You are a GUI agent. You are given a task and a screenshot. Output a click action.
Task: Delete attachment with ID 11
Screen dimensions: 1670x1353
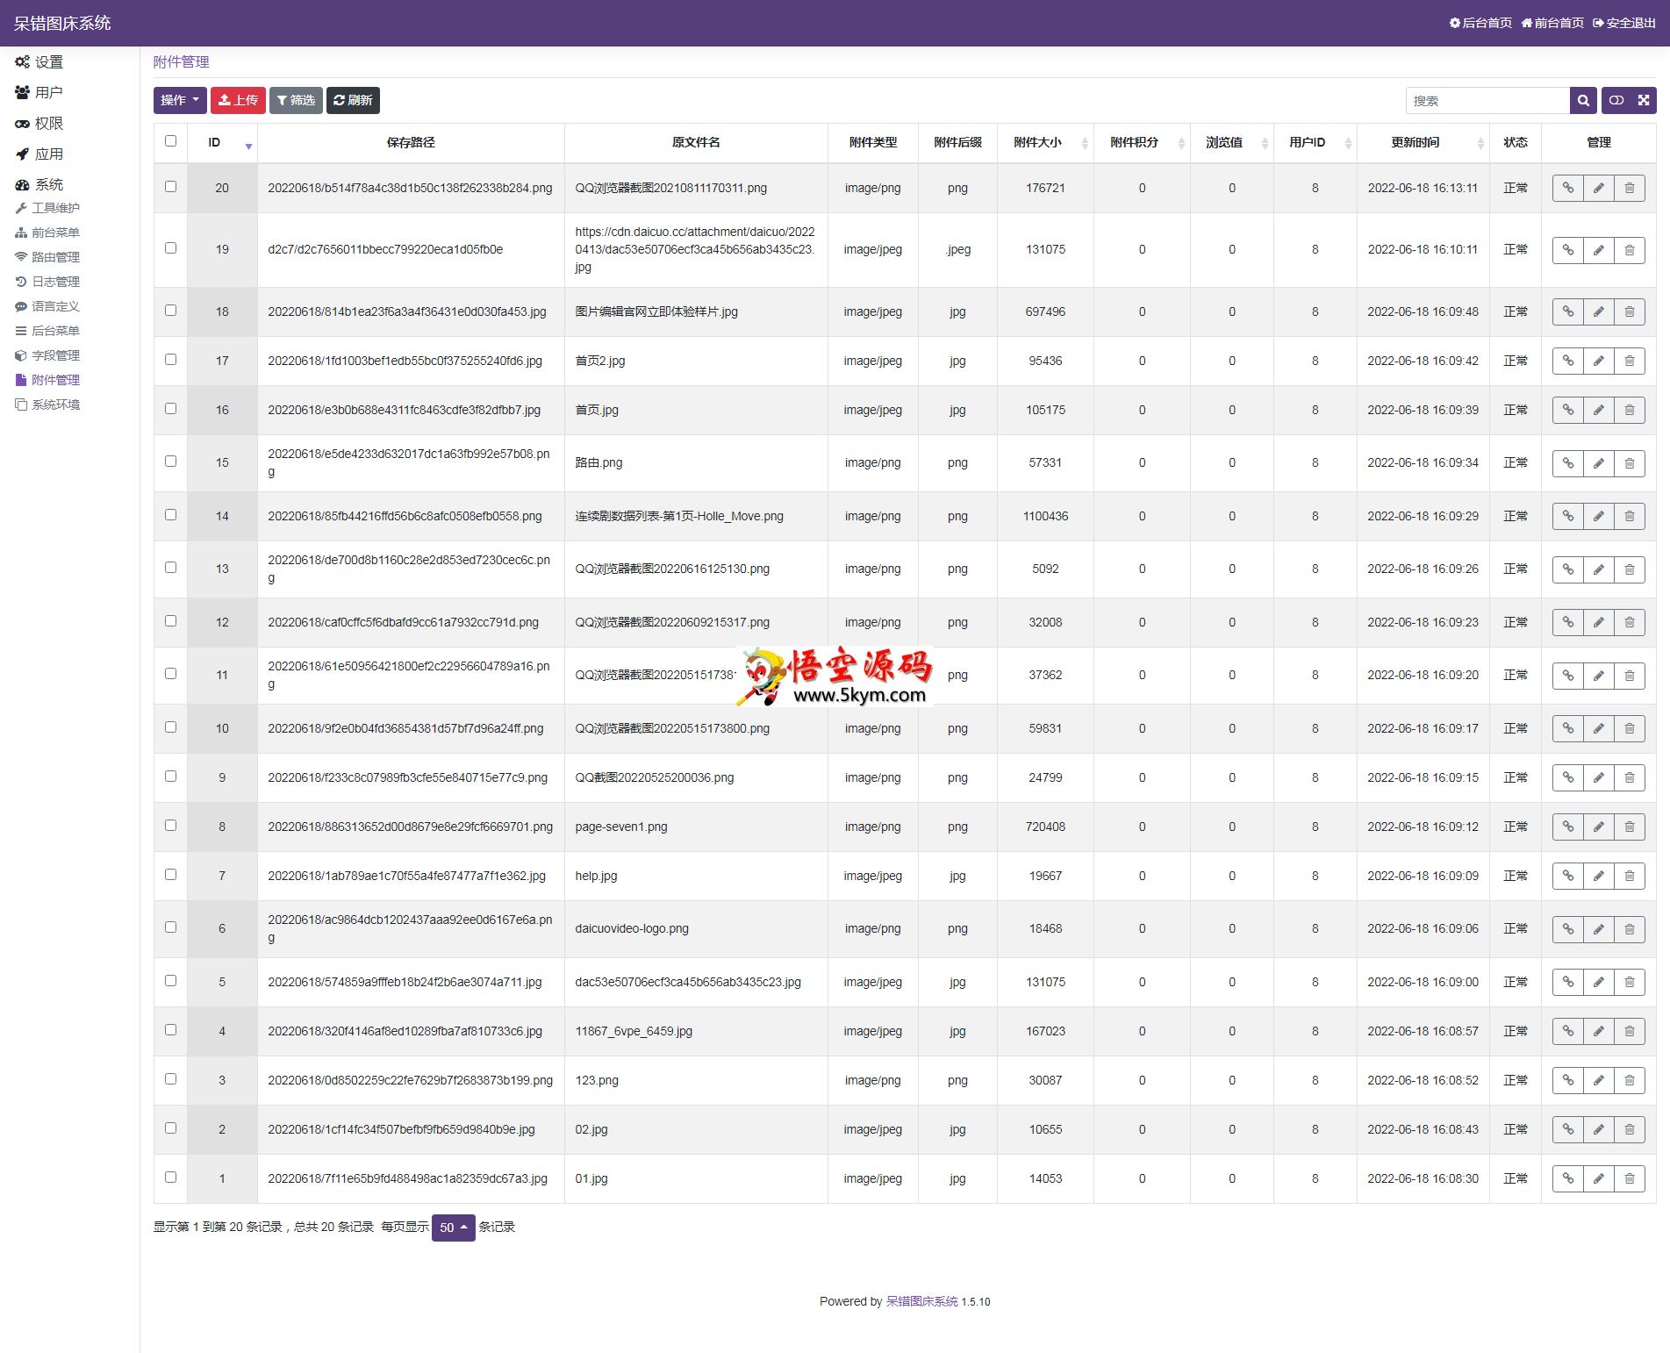pos(1630,676)
